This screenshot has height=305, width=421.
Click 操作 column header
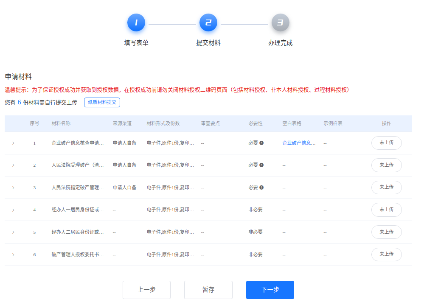pos(386,123)
